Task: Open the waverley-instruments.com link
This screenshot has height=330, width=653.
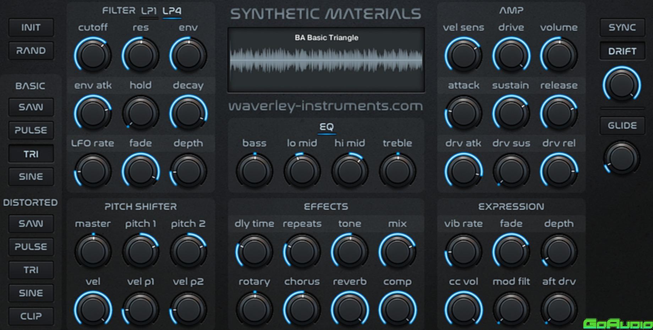Action: (x=326, y=106)
